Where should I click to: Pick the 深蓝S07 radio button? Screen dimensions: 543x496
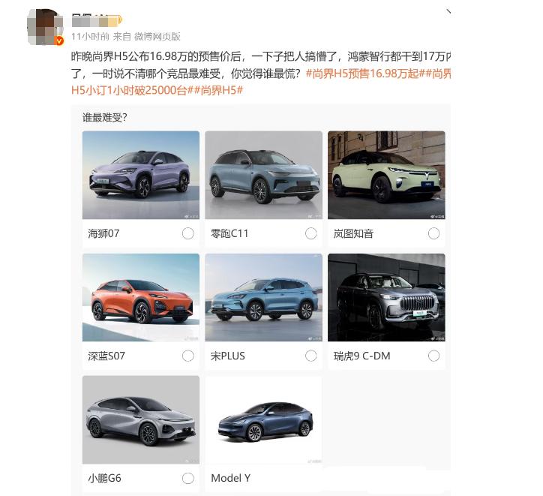click(x=188, y=356)
